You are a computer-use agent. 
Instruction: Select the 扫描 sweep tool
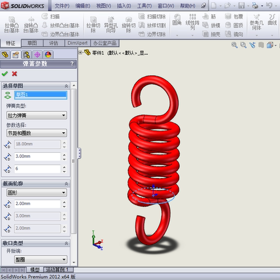pyautogui.click(x=51, y=16)
